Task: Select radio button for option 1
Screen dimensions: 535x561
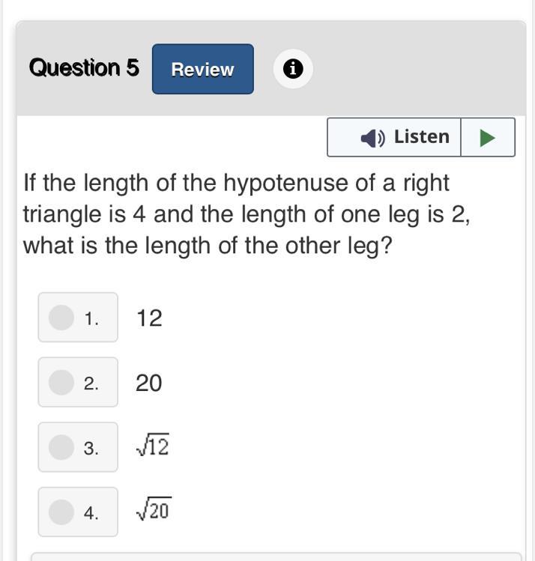Action: [x=61, y=318]
